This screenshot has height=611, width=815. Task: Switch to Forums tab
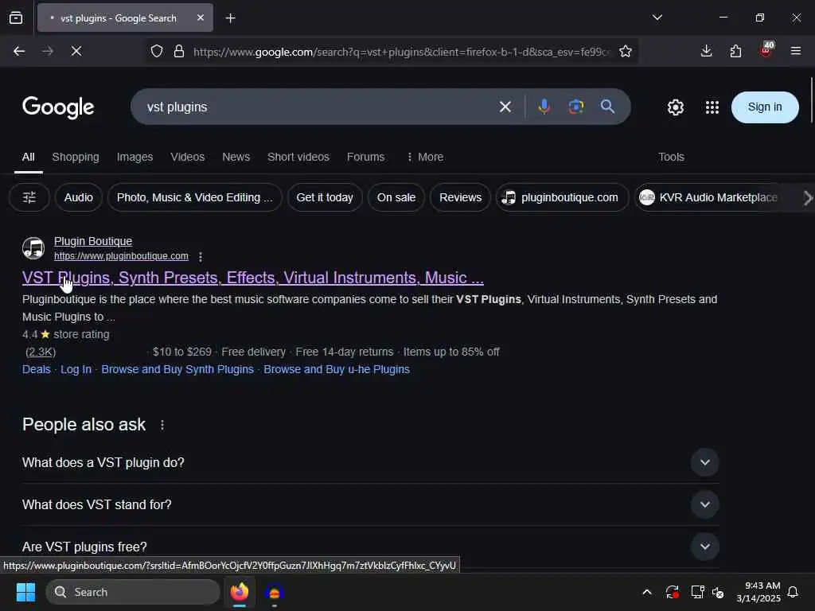pos(366,157)
